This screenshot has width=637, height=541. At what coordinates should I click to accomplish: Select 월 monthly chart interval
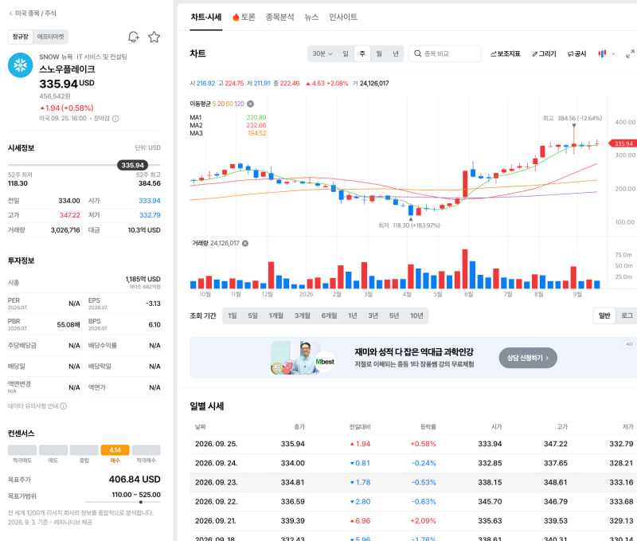[x=379, y=53]
